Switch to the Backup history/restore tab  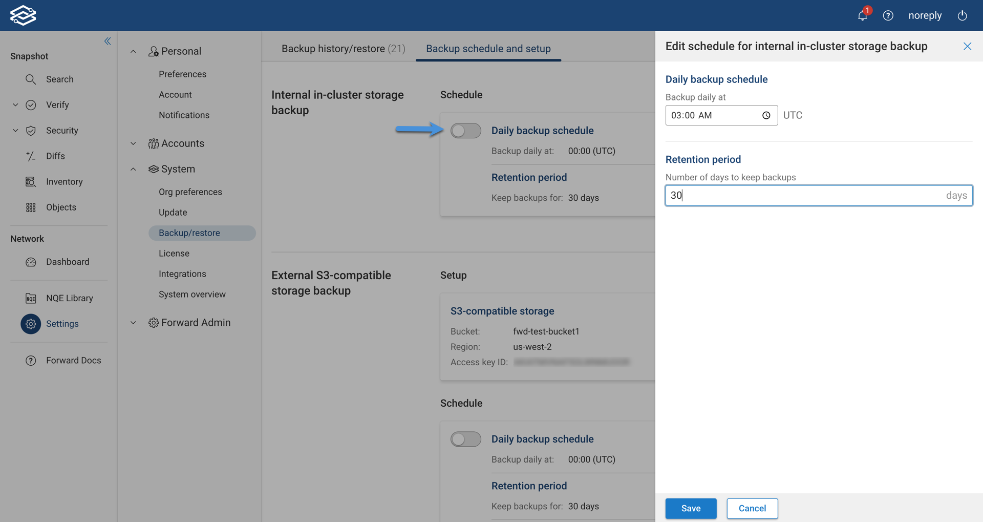pyautogui.click(x=343, y=48)
